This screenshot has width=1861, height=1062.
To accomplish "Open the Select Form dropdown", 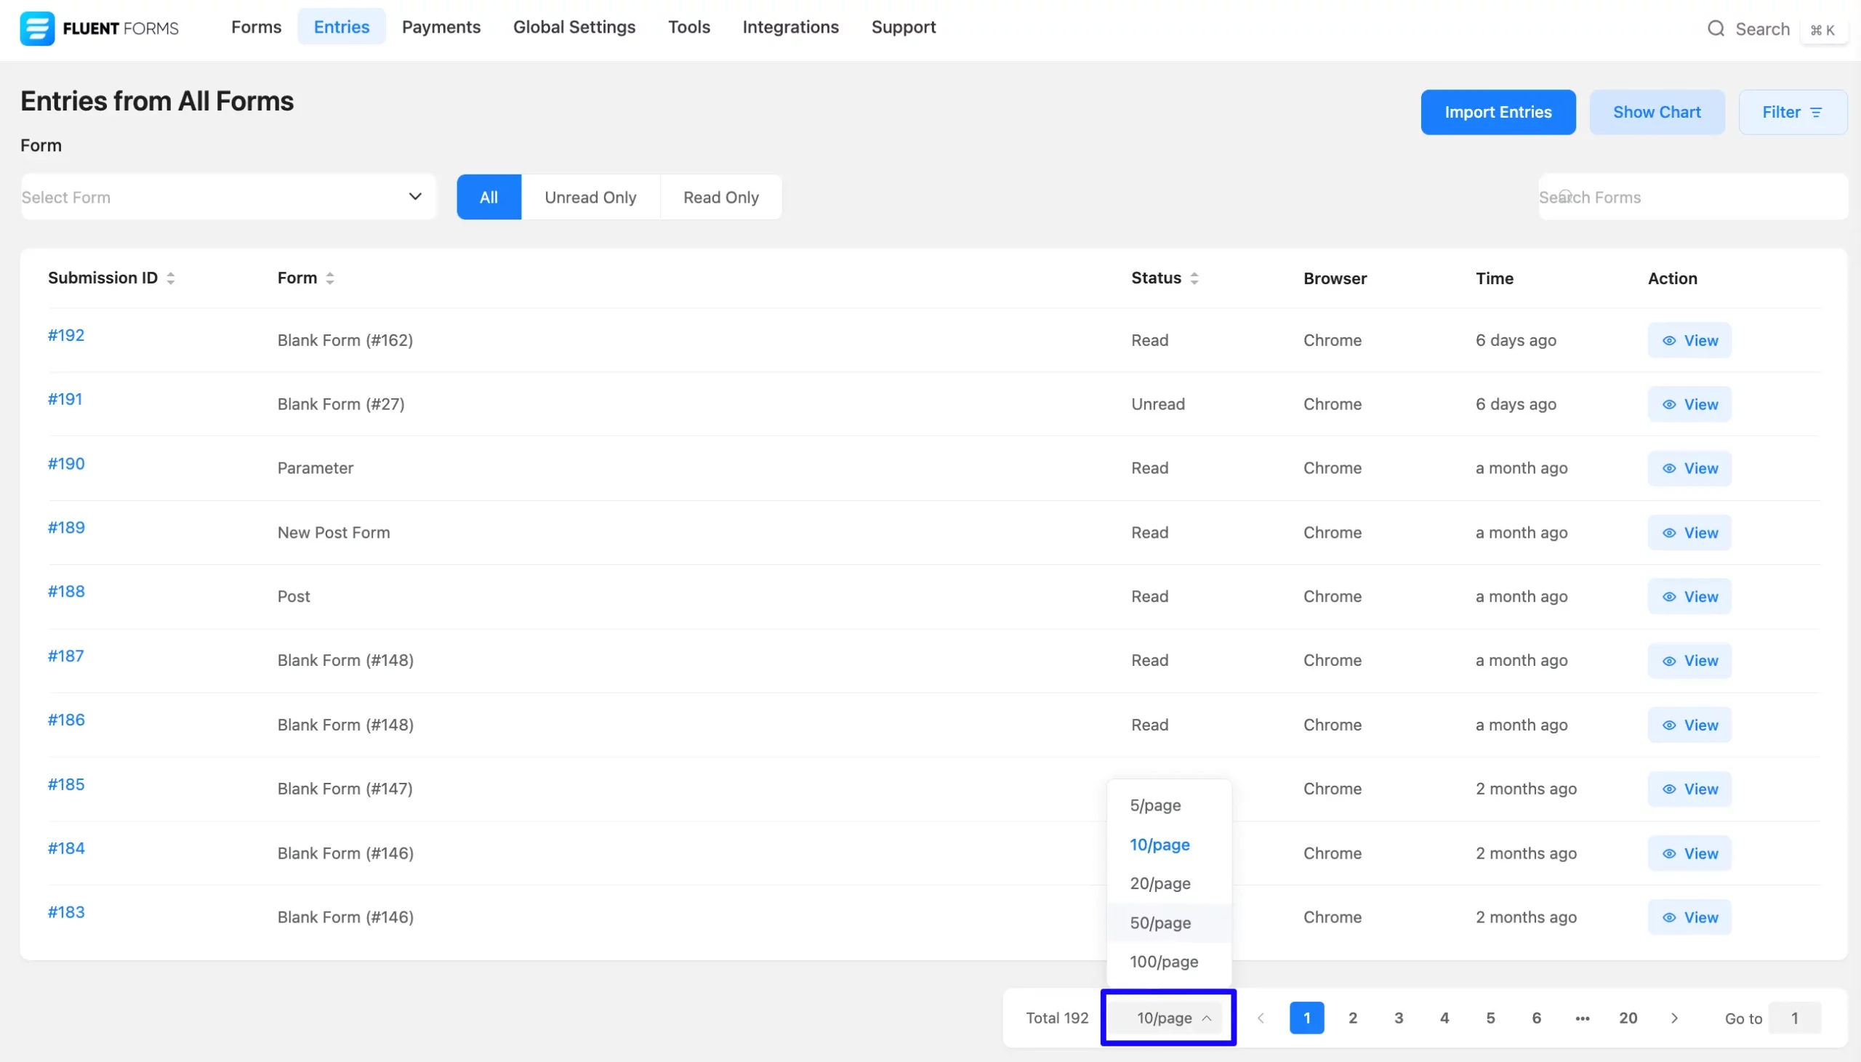I will pyautogui.click(x=228, y=196).
